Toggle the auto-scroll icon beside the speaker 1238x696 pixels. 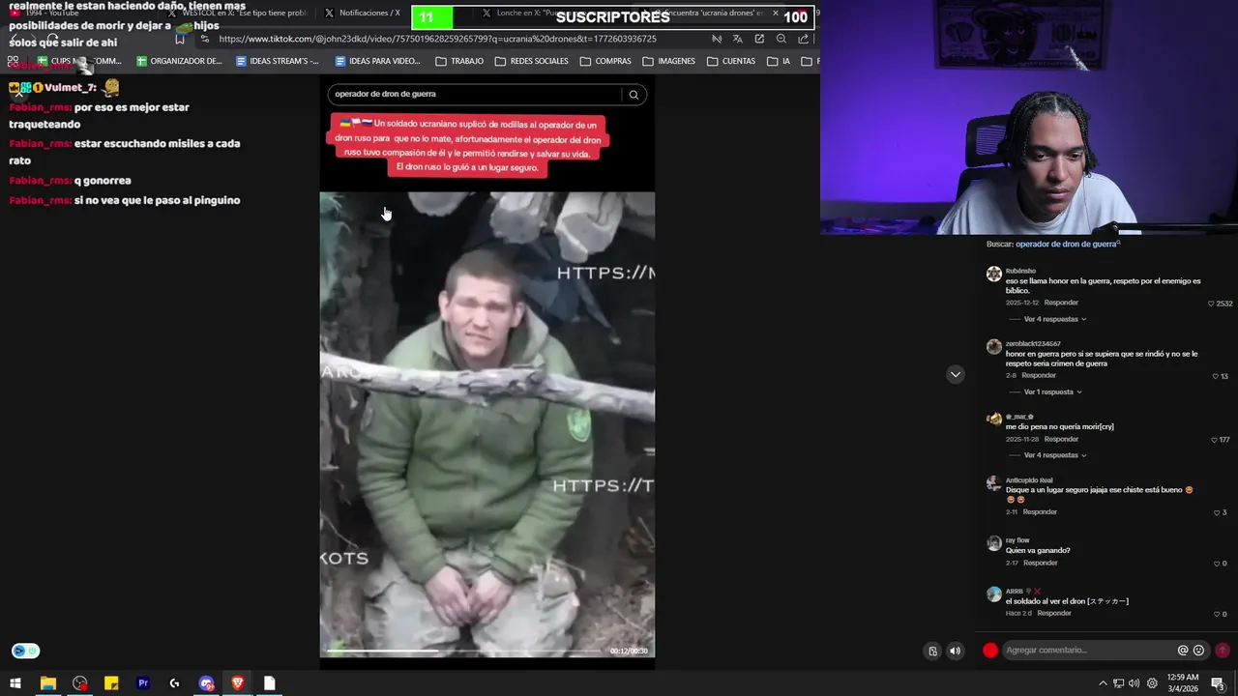(932, 651)
